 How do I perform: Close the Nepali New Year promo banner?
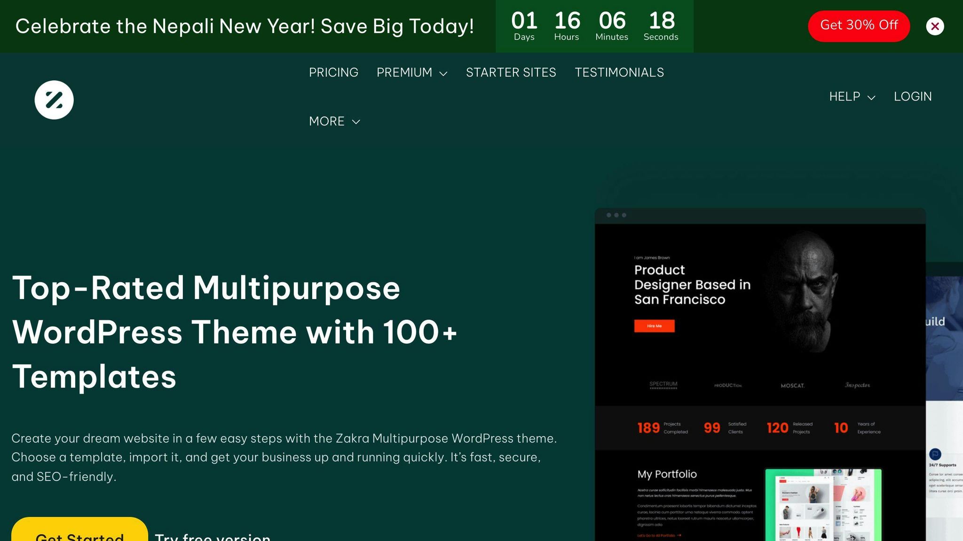click(x=935, y=26)
